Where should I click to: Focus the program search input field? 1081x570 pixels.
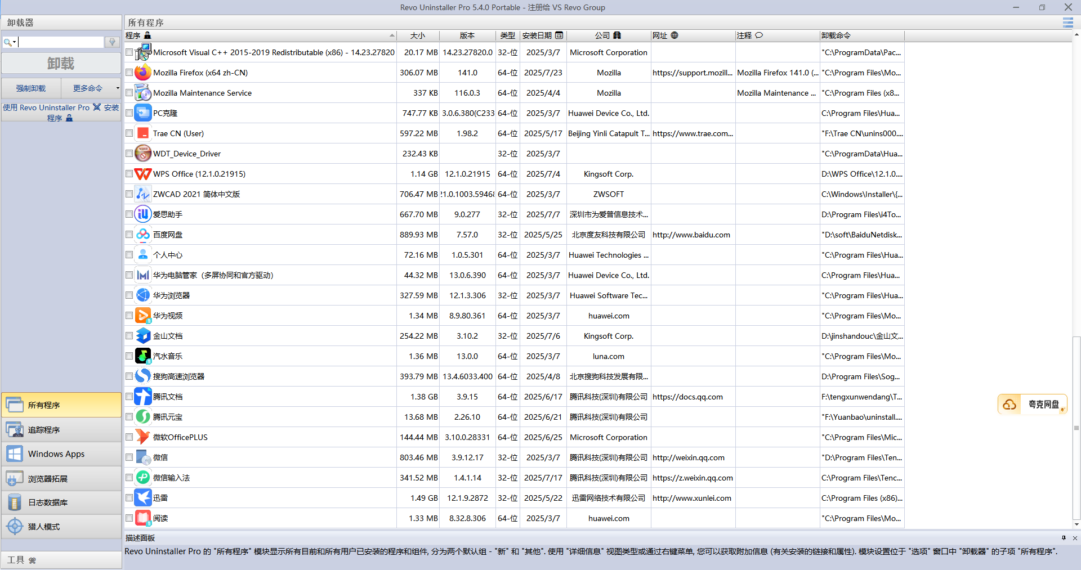click(61, 42)
